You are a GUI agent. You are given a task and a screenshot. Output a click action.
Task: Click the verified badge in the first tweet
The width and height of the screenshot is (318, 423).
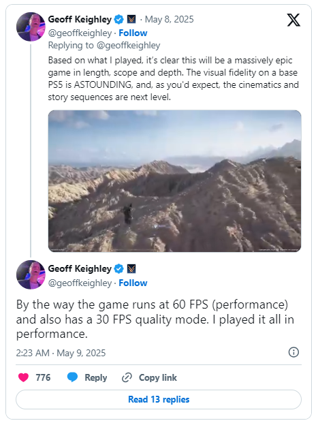click(x=118, y=20)
